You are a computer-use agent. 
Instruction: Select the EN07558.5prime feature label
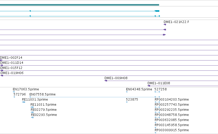pyautogui.click(x=43, y=94)
